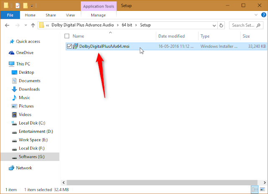268x194 pixels.
Task: Switch to Large icons view in status bar
Action: (x=263, y=189)
